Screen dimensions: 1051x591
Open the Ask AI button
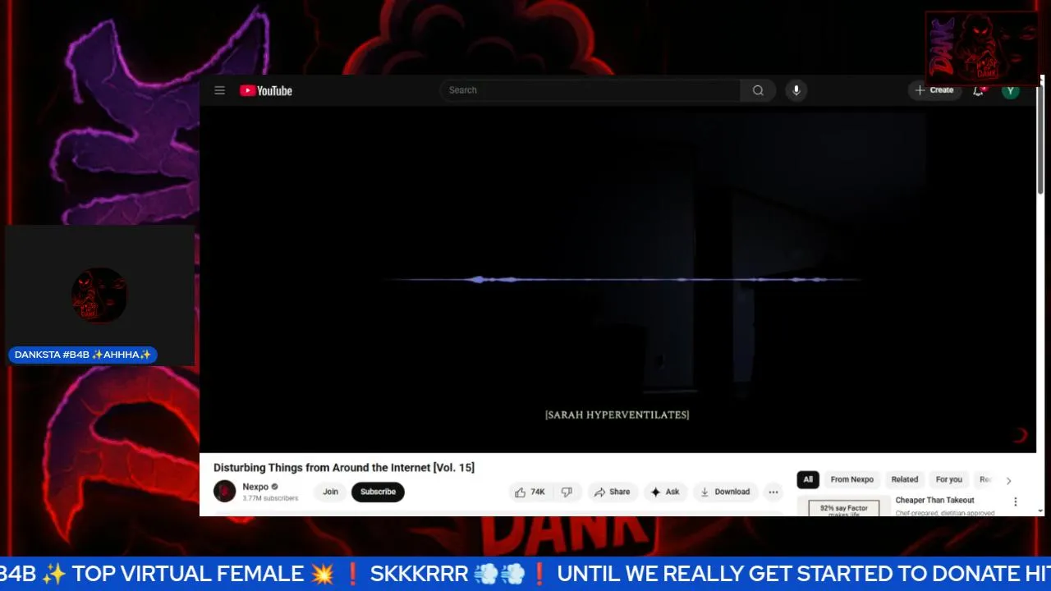coord(665,492)
